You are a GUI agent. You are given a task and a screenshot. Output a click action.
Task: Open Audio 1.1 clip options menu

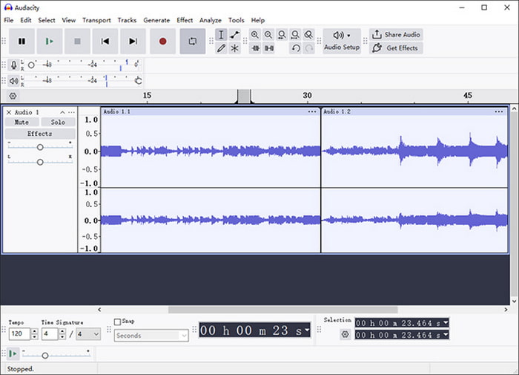coord(312,111)
